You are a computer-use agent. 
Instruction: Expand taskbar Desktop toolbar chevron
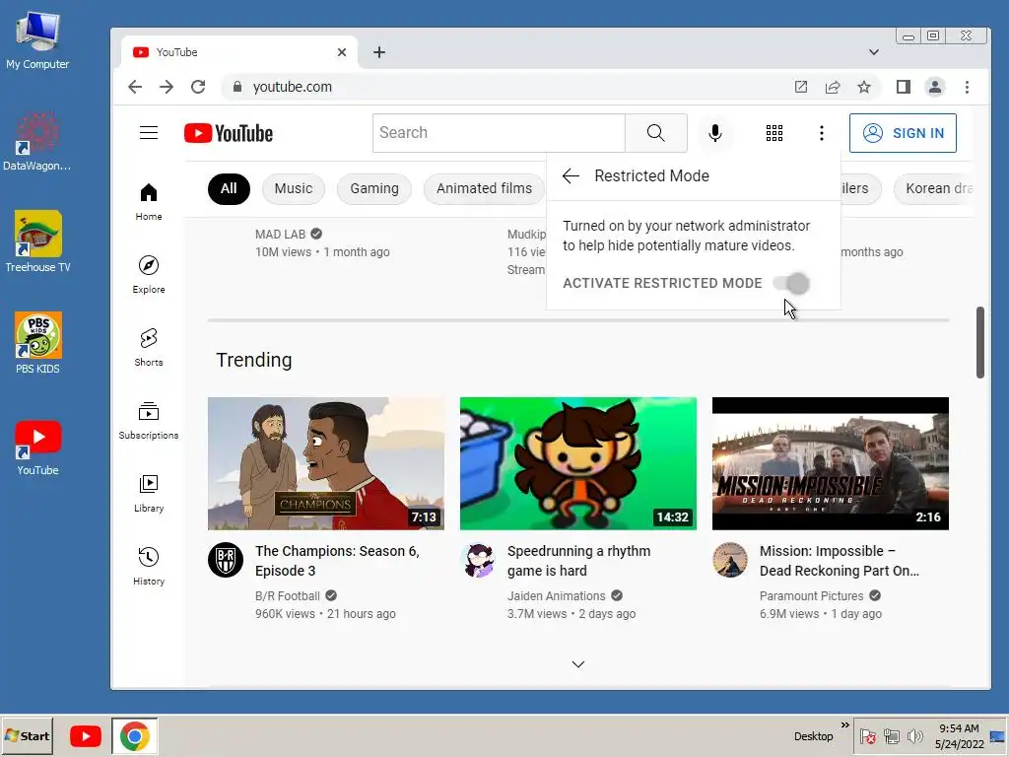click(844, 724)
